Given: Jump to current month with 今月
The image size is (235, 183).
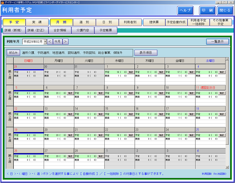Looking at the screenshot, I should [x=58, y=42].
